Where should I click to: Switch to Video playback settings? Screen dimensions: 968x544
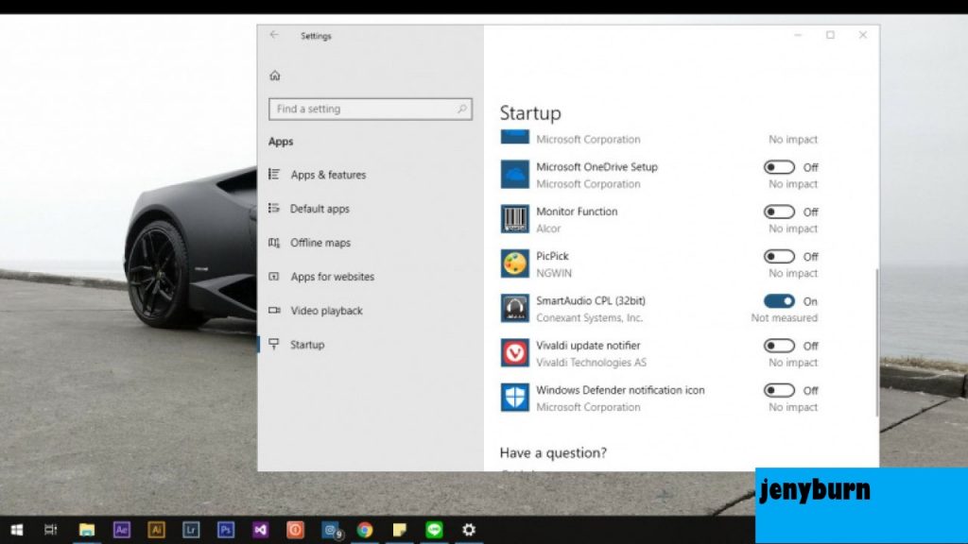pyautogui.click(x=326, y=310)
